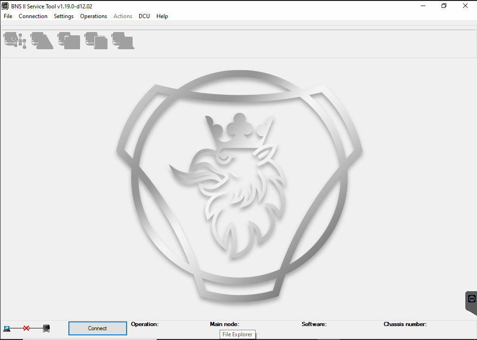Click the bus icon in status bar
Screen dimensions: 477x340
tap(46, 328)
